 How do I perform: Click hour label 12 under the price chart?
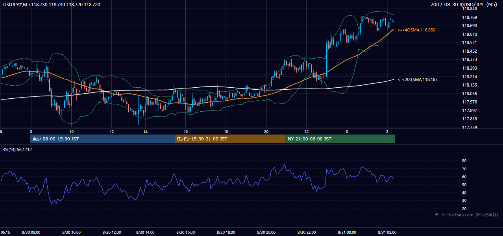click(x=112, y=131)
